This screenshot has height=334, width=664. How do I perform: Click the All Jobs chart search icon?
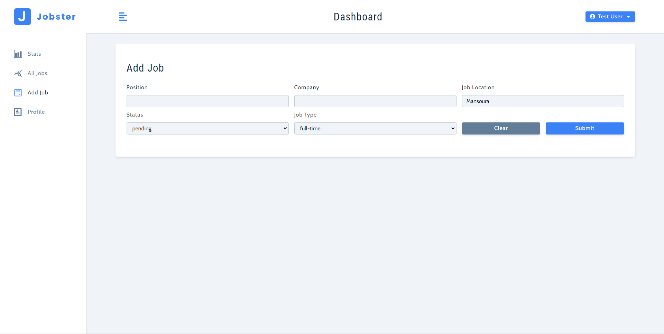pos(18,73)
